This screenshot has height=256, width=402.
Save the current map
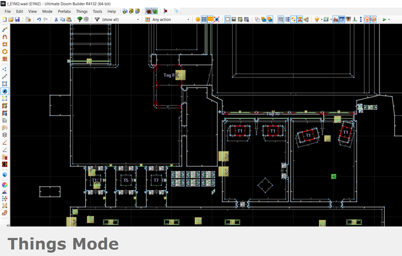coord(17,19)
